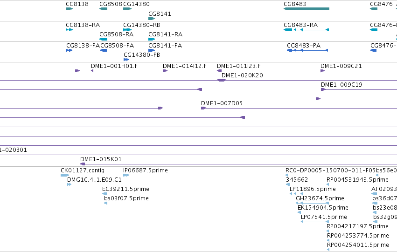
Task: Click EST GH23674.5prime
Action: 320,198
